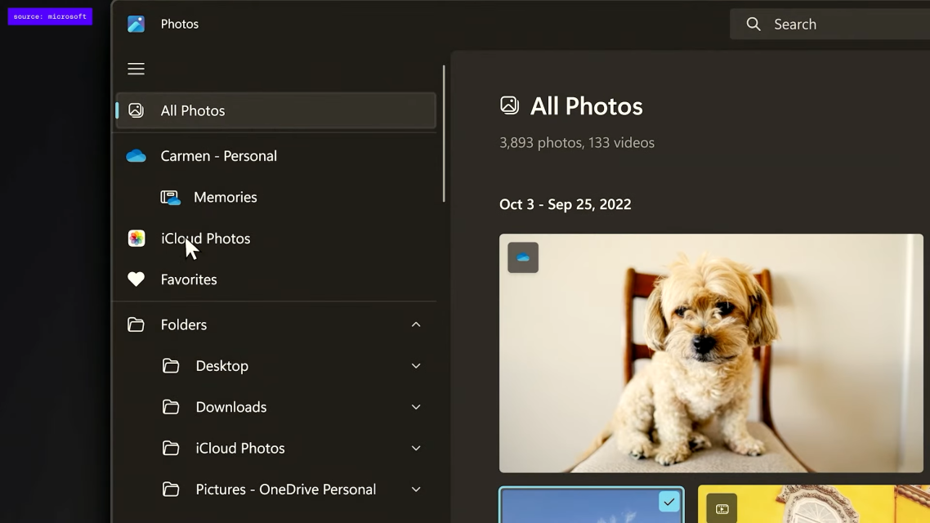Open the Downloads folder item
The height and width of the screenshot is (523, 930).
point(231,407)
